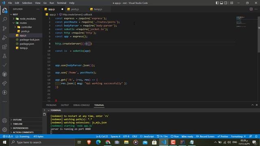Open package-lock.json in Explorer
The height and width of the screenshot is (146, 260).
coord(26,40)
